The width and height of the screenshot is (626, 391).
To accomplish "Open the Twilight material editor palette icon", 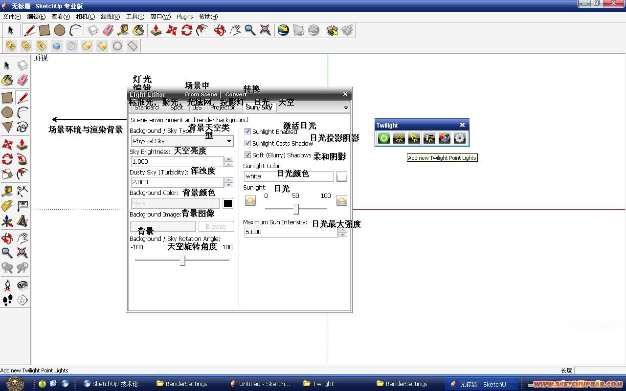I will [445, 138].
